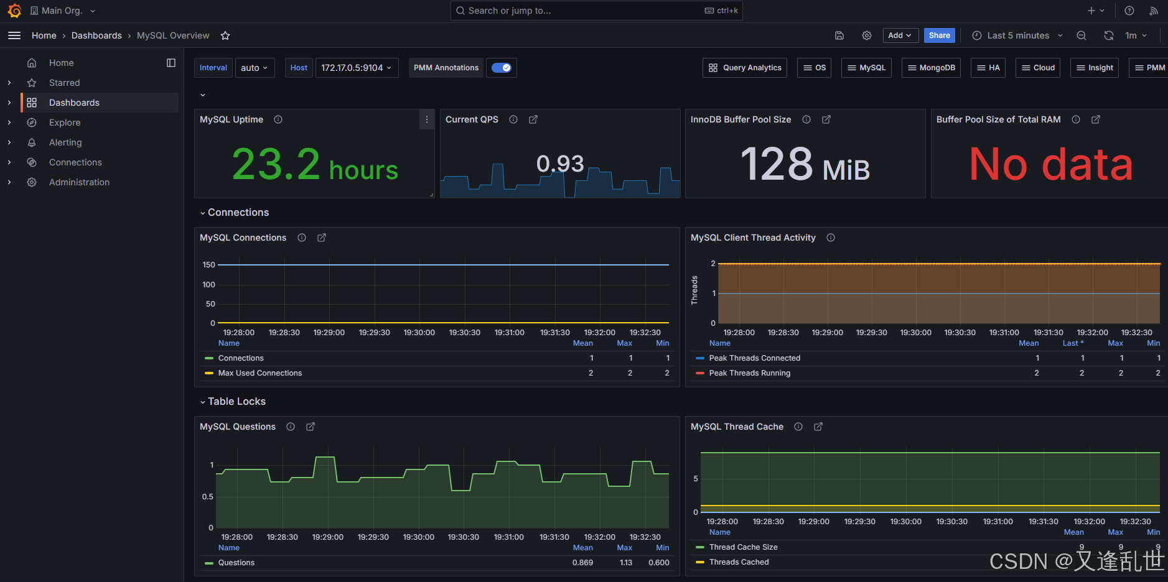Toggle Max Used Connections series visibility

coord(260,373)
